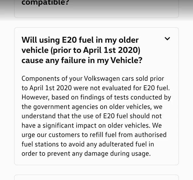Click 'understand that the use of E20' line
Image resolution: width=193 pixels, height=180 pixels.
92,116
